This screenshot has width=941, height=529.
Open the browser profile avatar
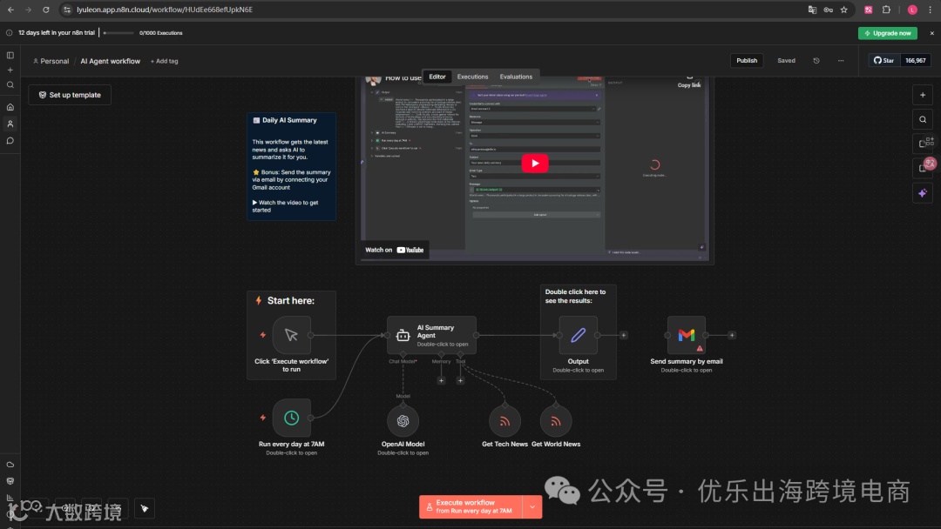(912, 10)
